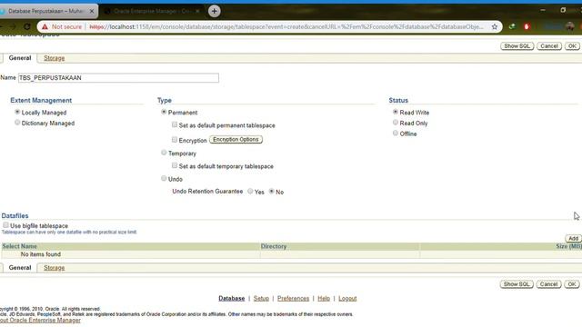Click the top Show SQL button
The width and height of the screenshot is (582, 327).
pyautogui.click(x=517, y=46)
